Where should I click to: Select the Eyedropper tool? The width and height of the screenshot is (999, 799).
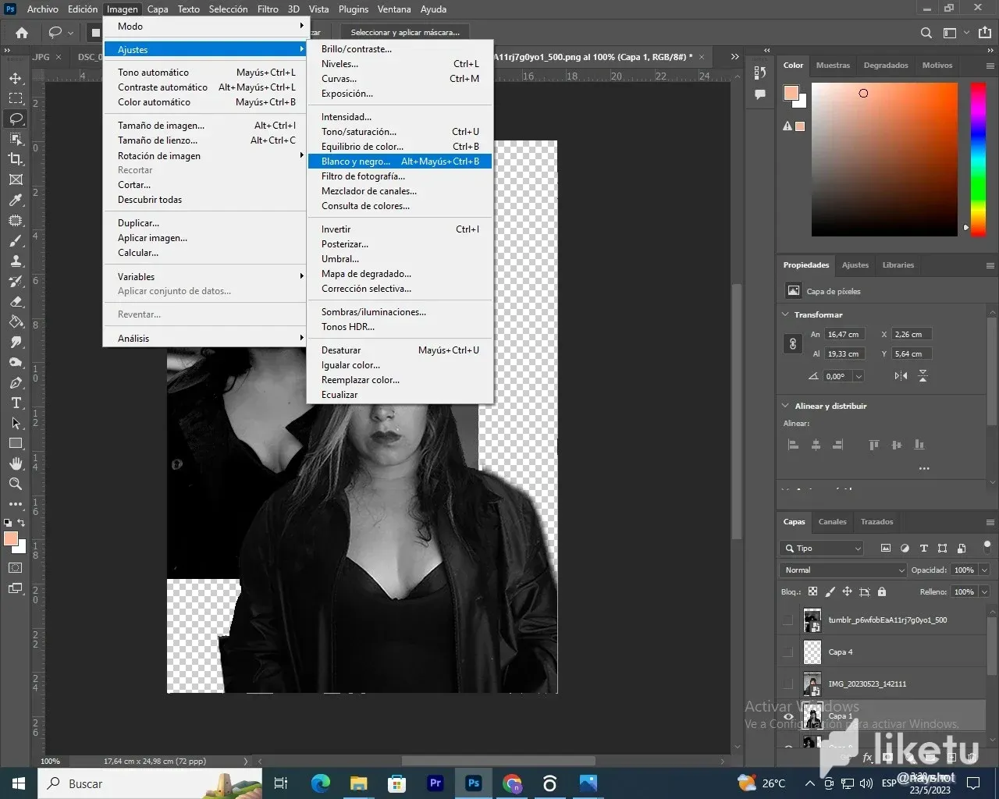click(x=16, y=200)
